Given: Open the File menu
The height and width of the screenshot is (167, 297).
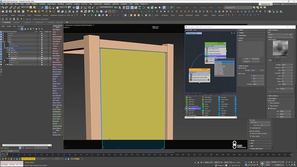Looking at the screenshot, I should (x=2, y=4).
